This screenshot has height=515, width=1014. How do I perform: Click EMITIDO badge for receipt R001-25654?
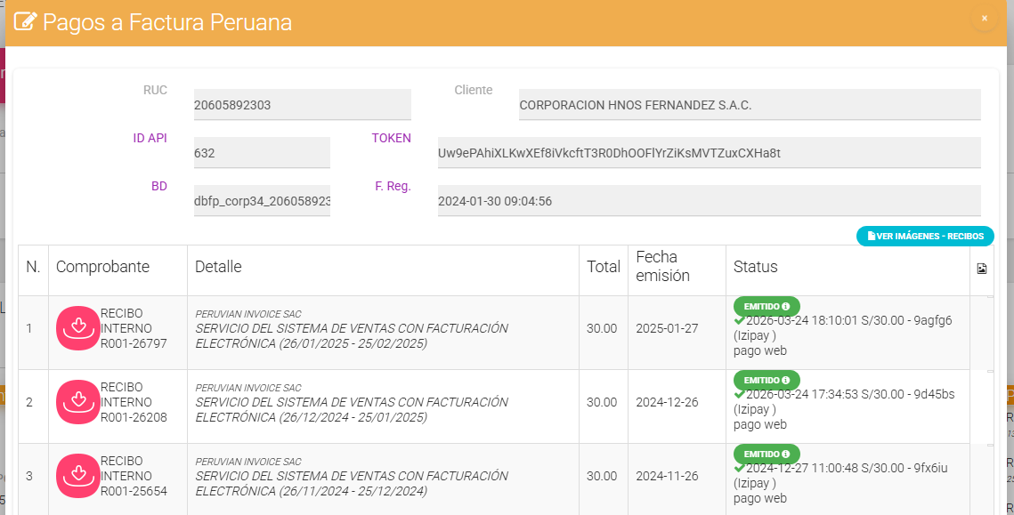coord(767,454)
